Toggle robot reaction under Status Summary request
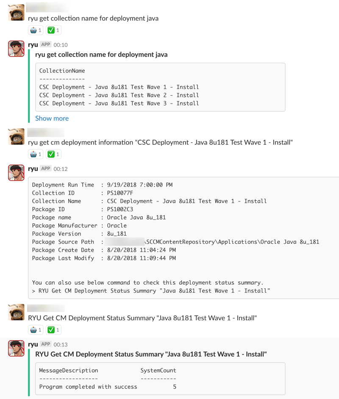The height and width of the screenshot is (399, 339). click(36, 330)
